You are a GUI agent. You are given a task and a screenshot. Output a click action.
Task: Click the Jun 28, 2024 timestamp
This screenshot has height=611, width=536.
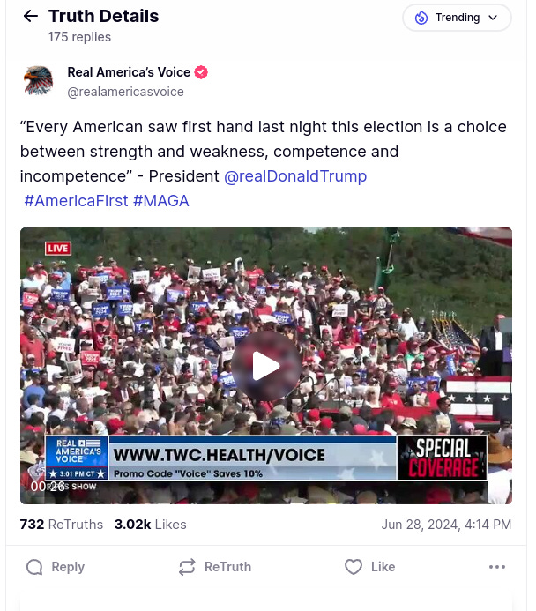click(x=446, y=525)
